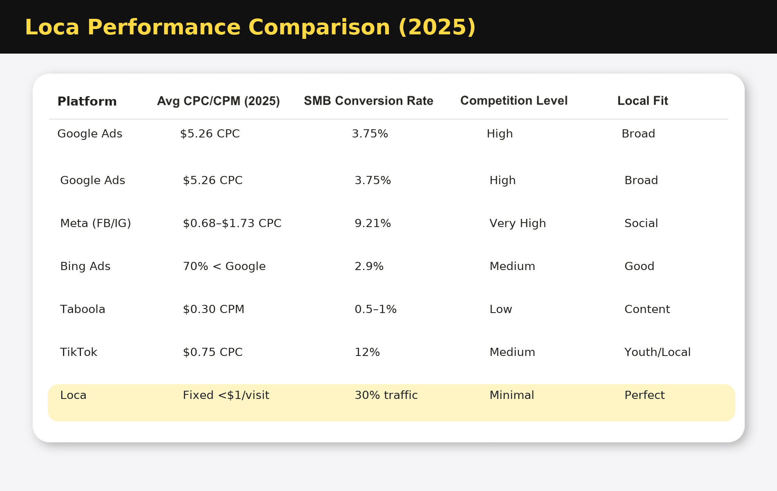Image resolution: width=777 pixels, height=491 pixels.
Task: Click the Fixed <$1/visit cell
Action: click(226, 395)
